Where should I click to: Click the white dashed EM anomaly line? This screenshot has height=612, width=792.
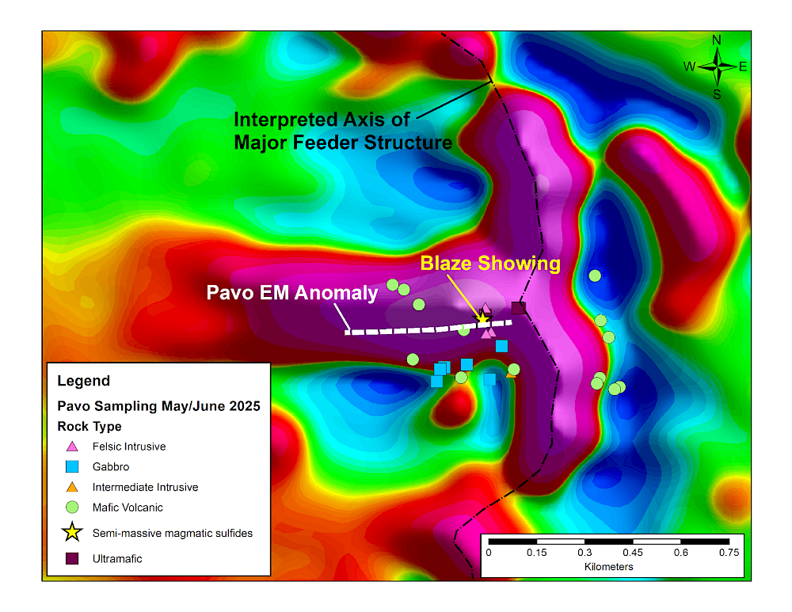(412, 329)
